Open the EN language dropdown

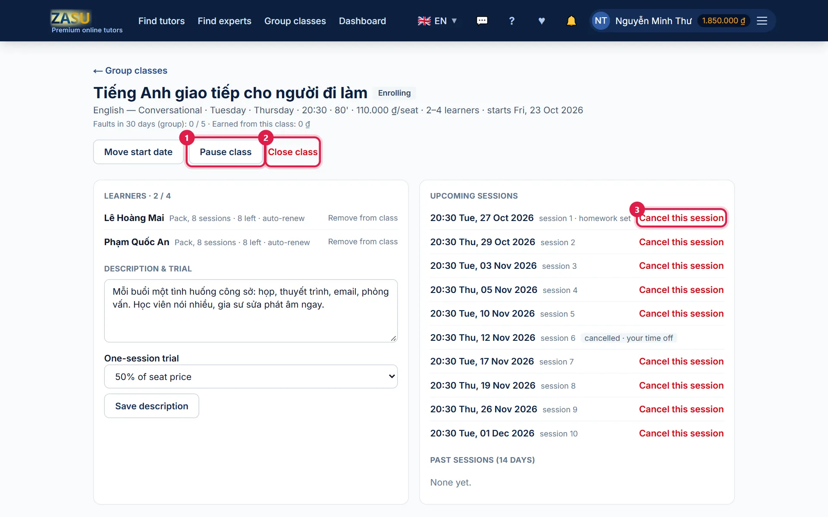coord(437,21)
